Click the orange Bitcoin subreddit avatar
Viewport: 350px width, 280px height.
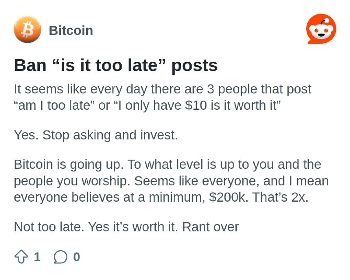pos(28,29)
